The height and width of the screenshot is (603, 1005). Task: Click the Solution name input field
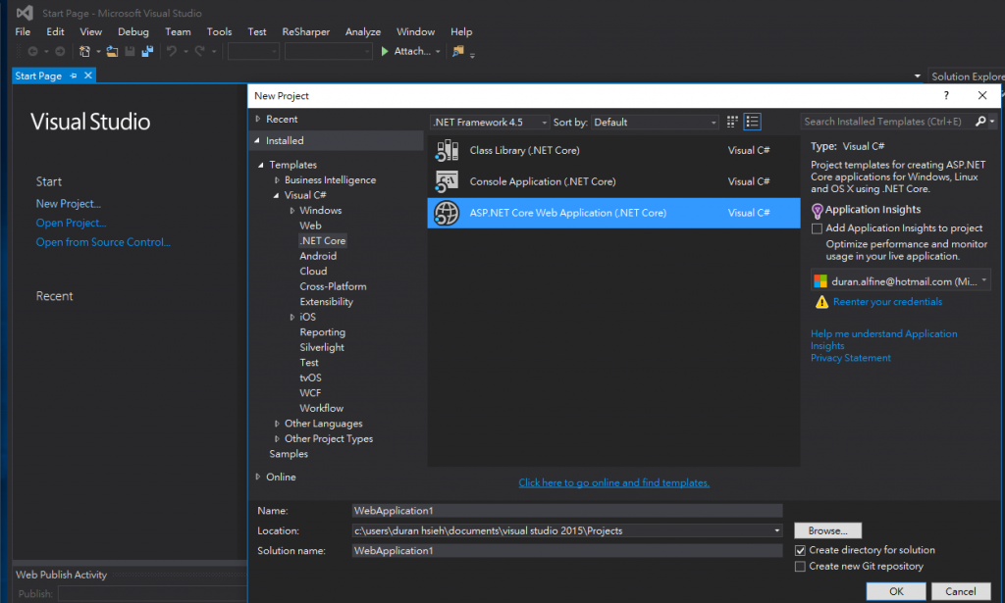tap(566, 550)
